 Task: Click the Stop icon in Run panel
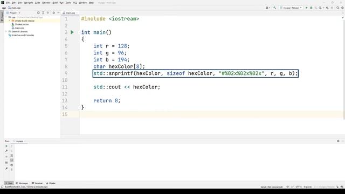click(x=6, y=157)
